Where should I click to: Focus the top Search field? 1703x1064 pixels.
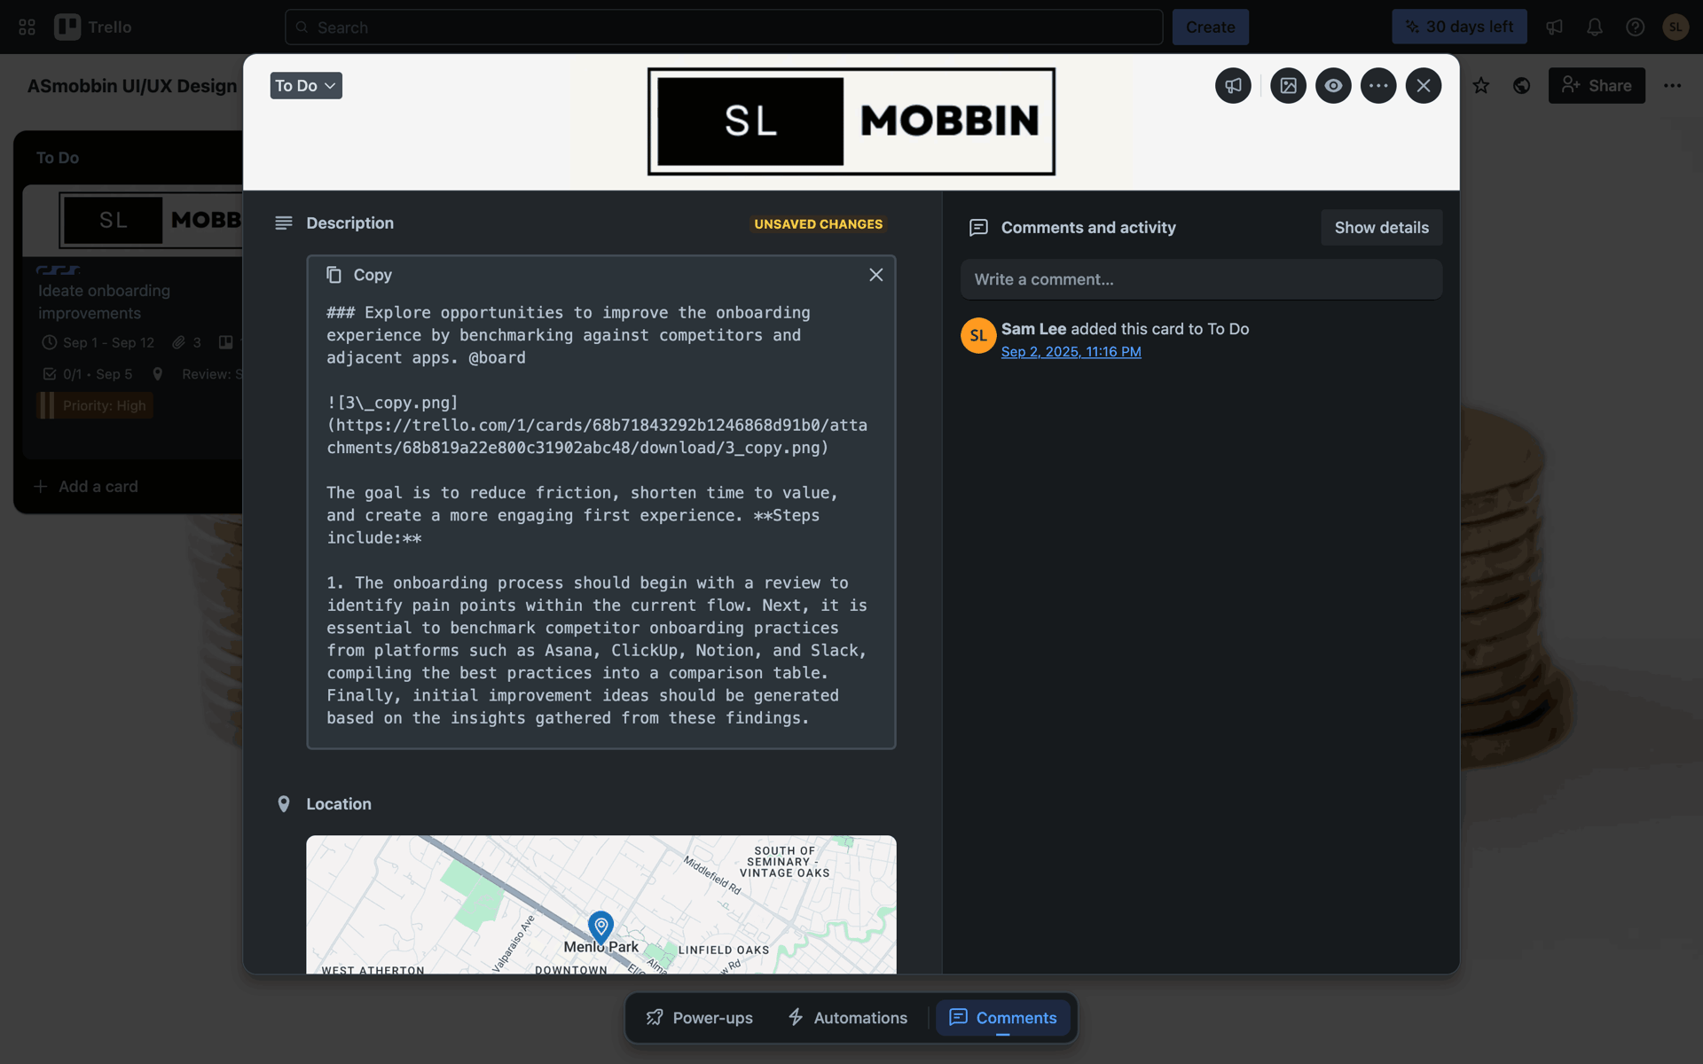724,27
